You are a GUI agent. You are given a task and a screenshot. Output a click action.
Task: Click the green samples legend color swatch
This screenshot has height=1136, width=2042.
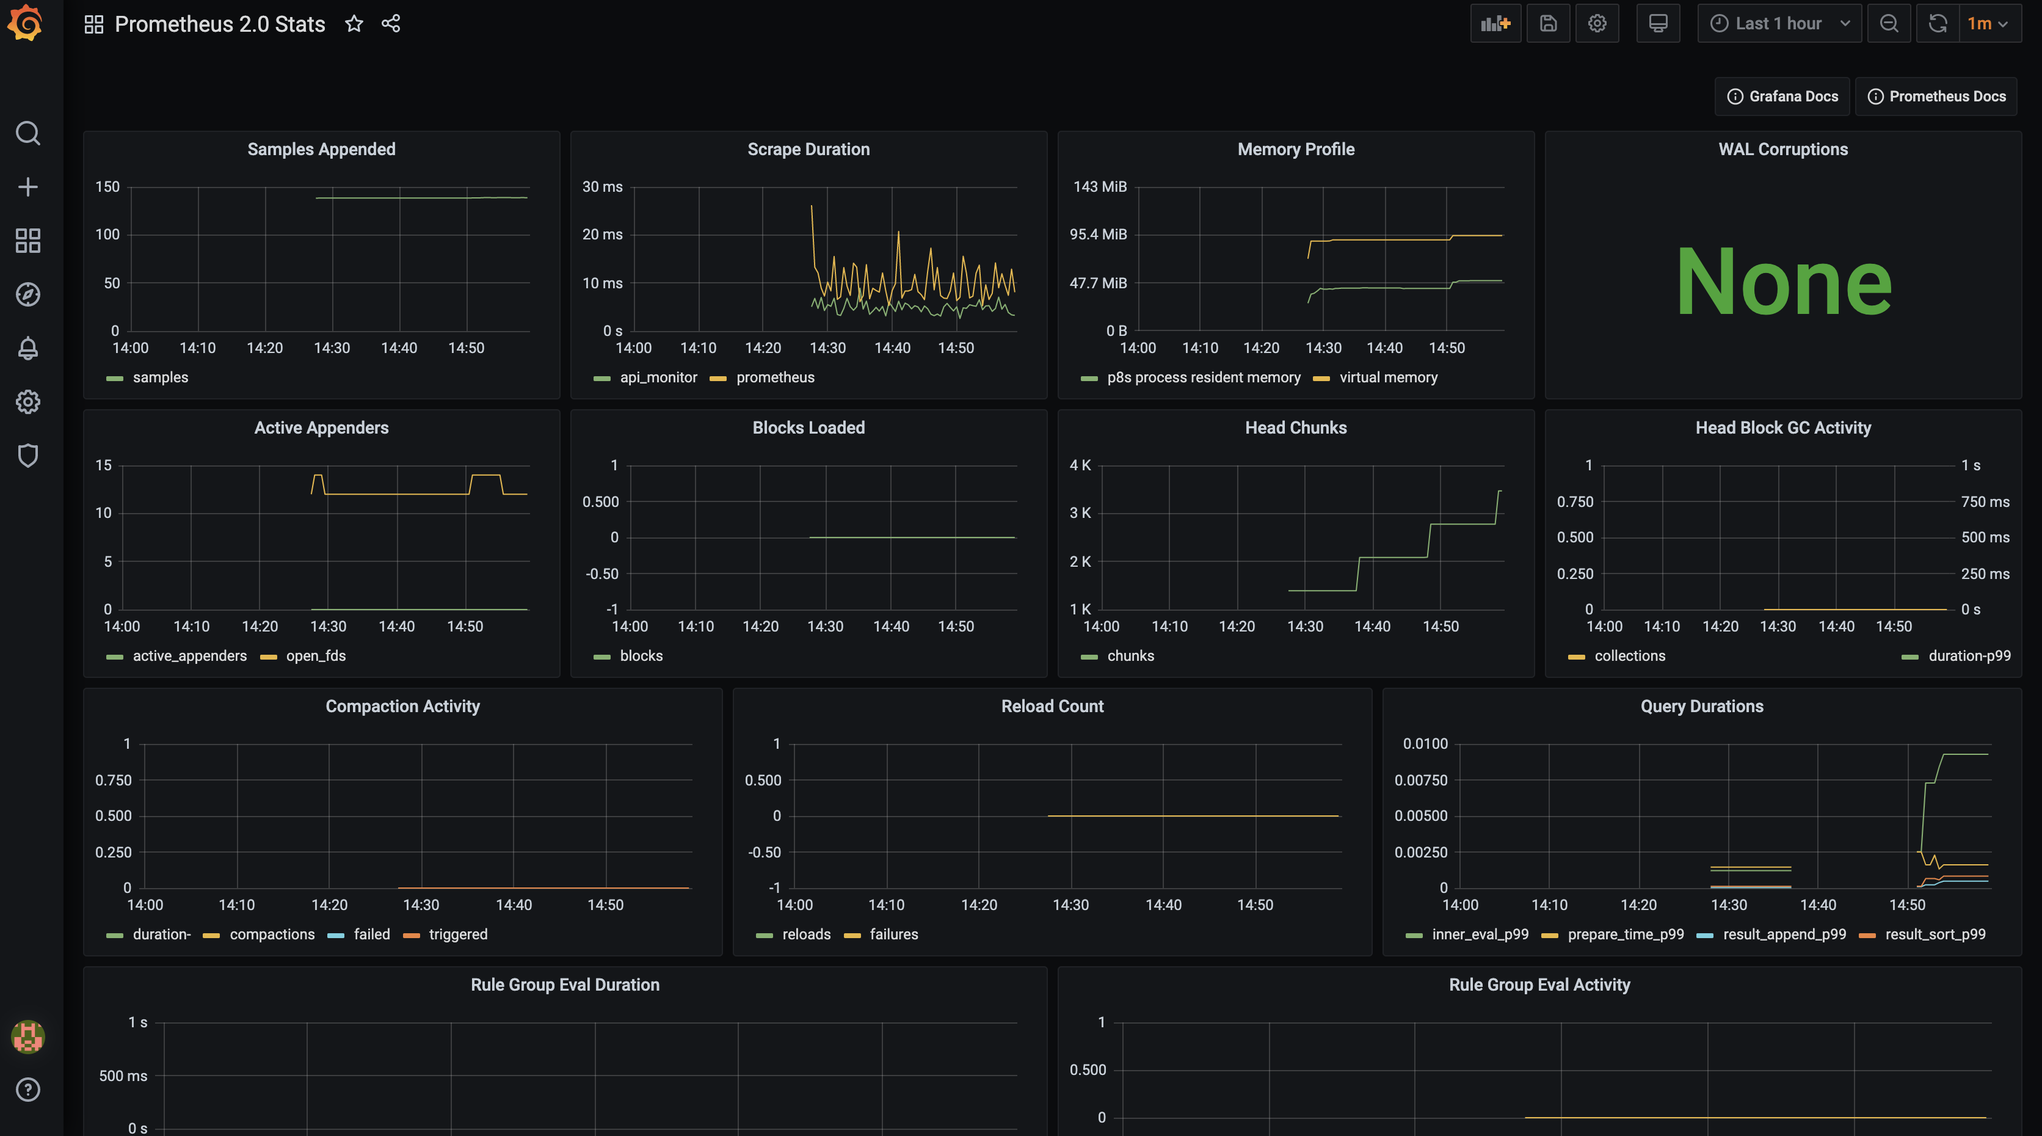click(115, 378)
